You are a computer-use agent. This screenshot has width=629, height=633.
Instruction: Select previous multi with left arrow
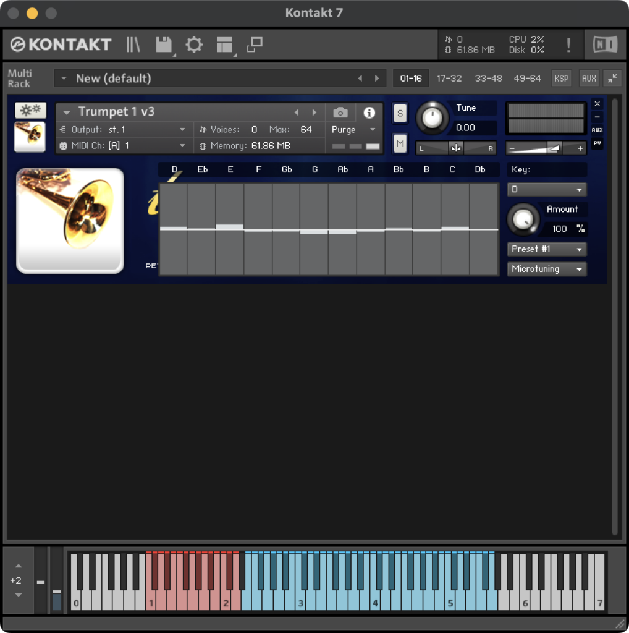[x=360, y=79]
